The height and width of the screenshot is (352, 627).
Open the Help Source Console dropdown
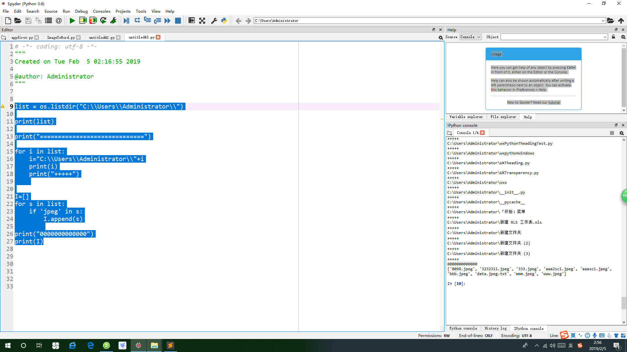click(x=470, y=37)
